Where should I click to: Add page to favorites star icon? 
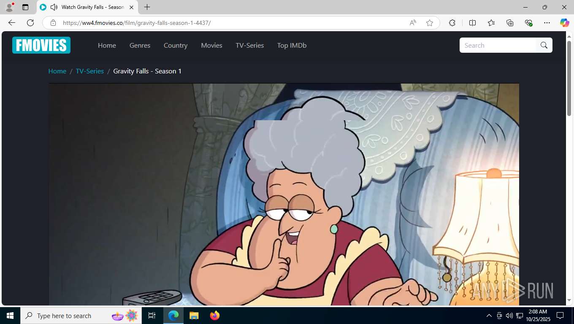click(x=430, y=23)
